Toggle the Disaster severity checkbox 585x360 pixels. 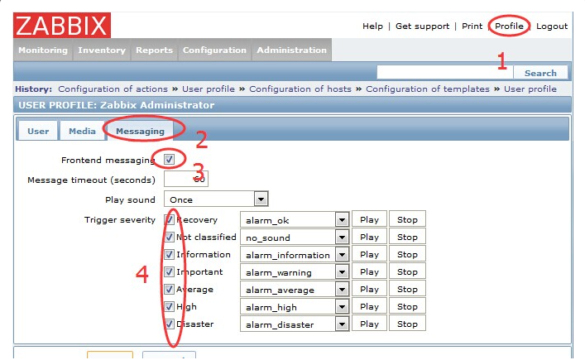pyautogui.click(x=169, y=324)
